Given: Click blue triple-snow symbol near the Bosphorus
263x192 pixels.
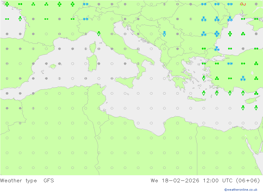Looking at the screenshot, I should [217, 49].
